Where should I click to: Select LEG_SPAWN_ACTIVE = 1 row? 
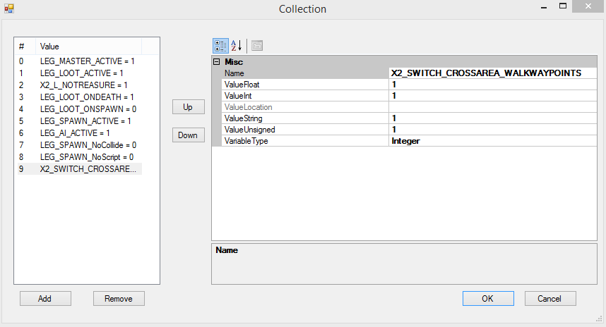[80, 121]
